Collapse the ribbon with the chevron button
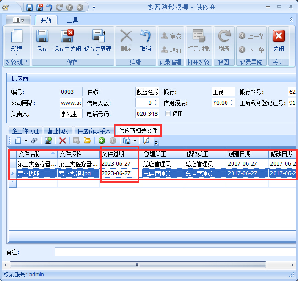Viewport: 298px width, 281px height. coord(291,20)
